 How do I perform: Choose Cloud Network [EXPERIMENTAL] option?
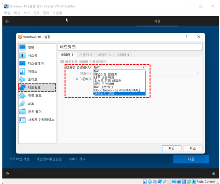click(x=119, y=90)
